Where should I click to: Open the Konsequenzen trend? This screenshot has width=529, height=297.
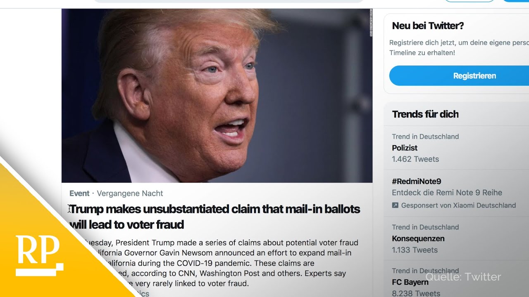click(x=456, y=238)
